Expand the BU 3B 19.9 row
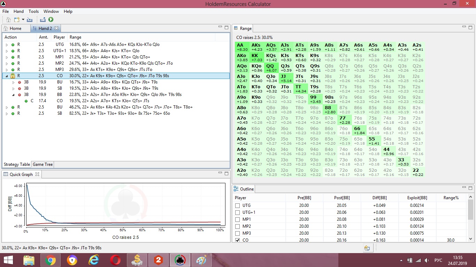This screenshot has width=476, height=267. click(13, 82)
